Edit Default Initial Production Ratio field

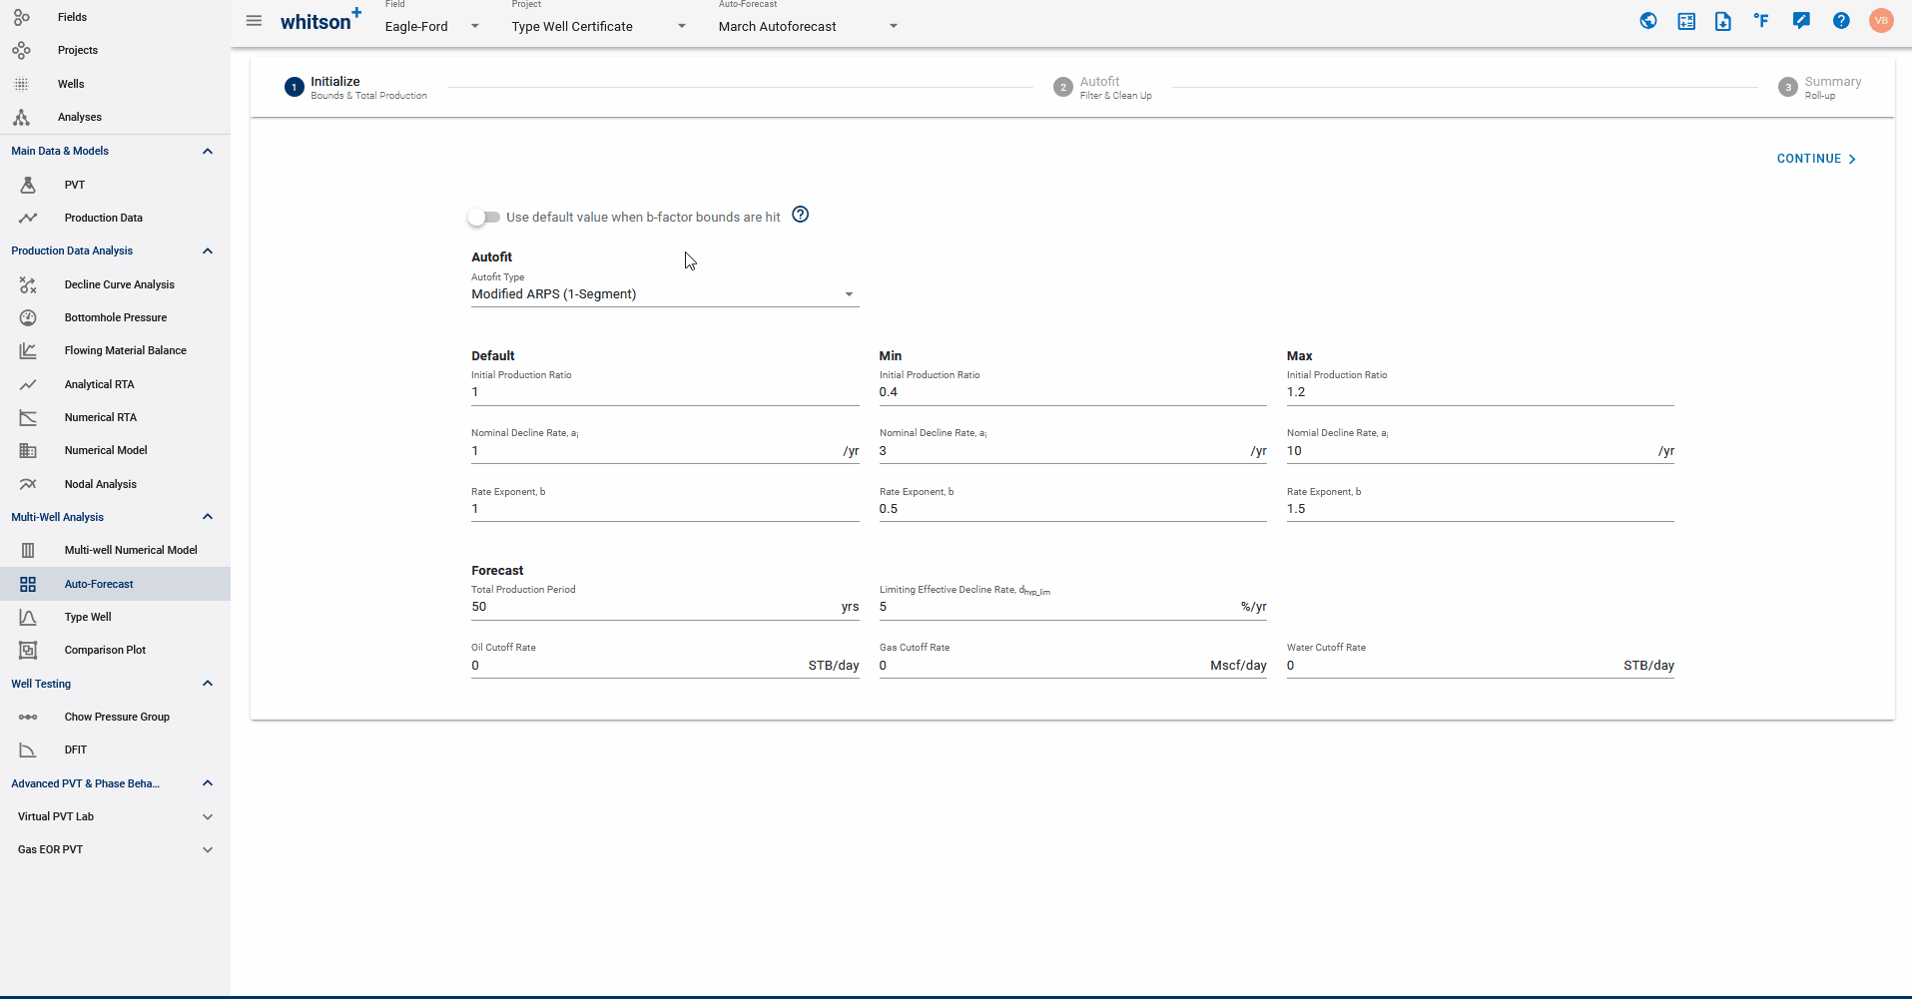pyautogui.click(x=664, y=392)
